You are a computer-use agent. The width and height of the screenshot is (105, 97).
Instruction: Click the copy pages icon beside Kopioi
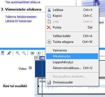(x=49, y=16)
